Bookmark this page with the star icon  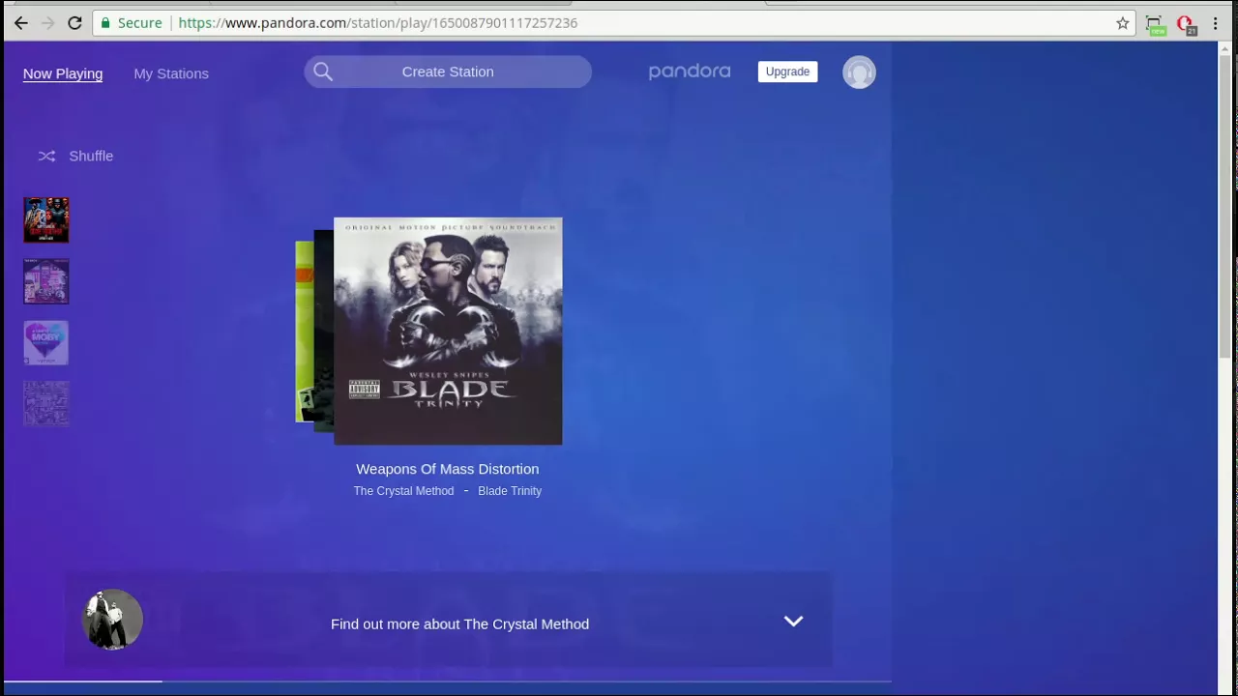pos(1123,23)
